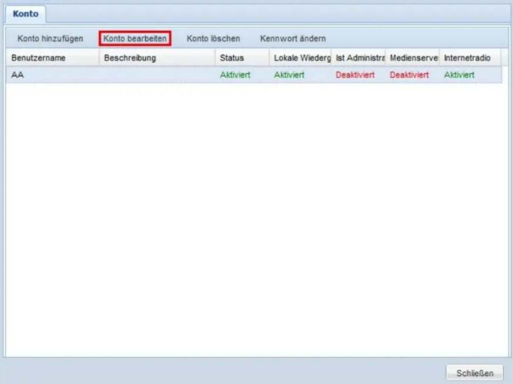513x384 pixels.
Task: Open Konto bearbeiten
Action: coord(135,38)
